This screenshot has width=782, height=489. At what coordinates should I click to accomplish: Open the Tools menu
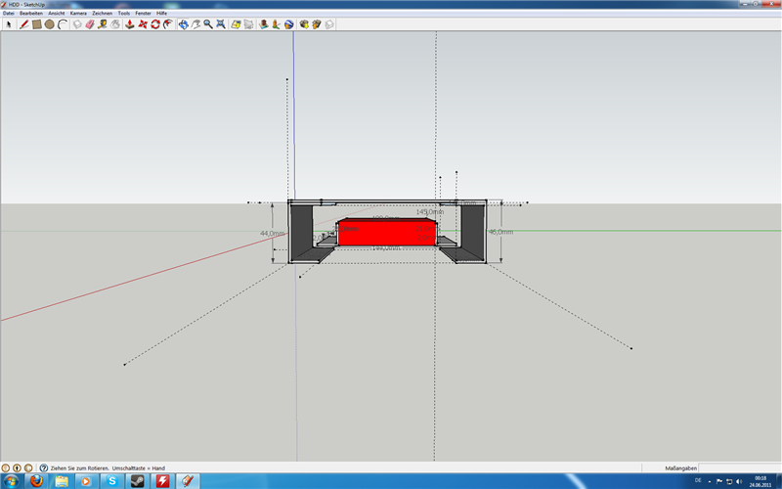[x=124, y=14]
